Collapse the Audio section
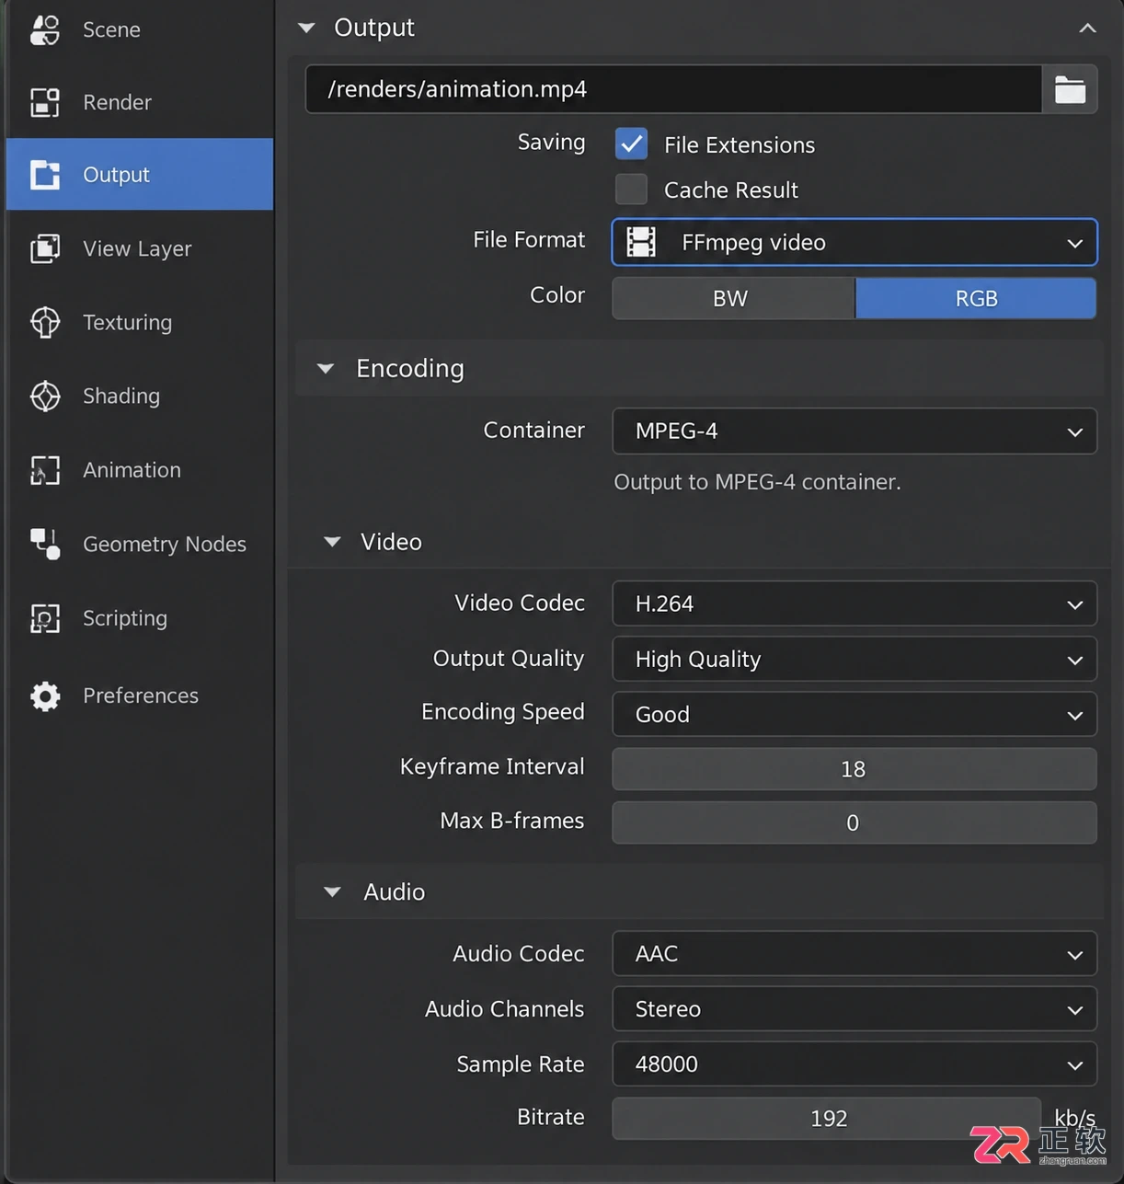This screenshot has width=1124, height=1184. [332, 891]
